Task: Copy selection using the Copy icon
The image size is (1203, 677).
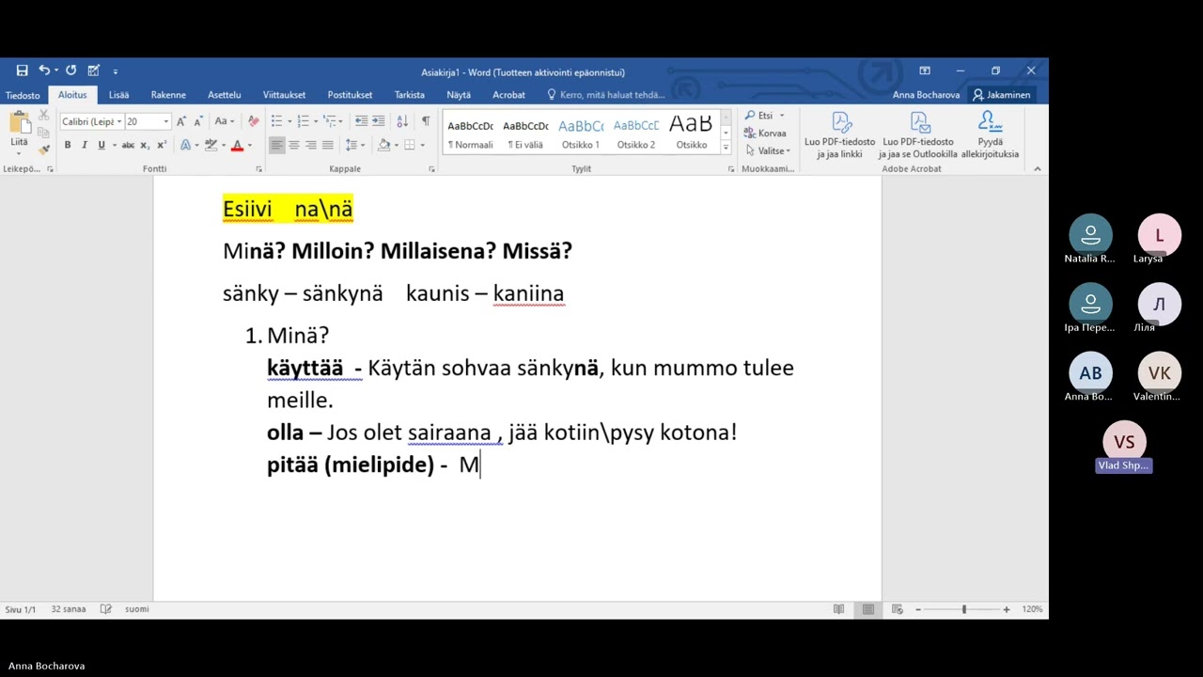Action: click(x=43, y=133)
